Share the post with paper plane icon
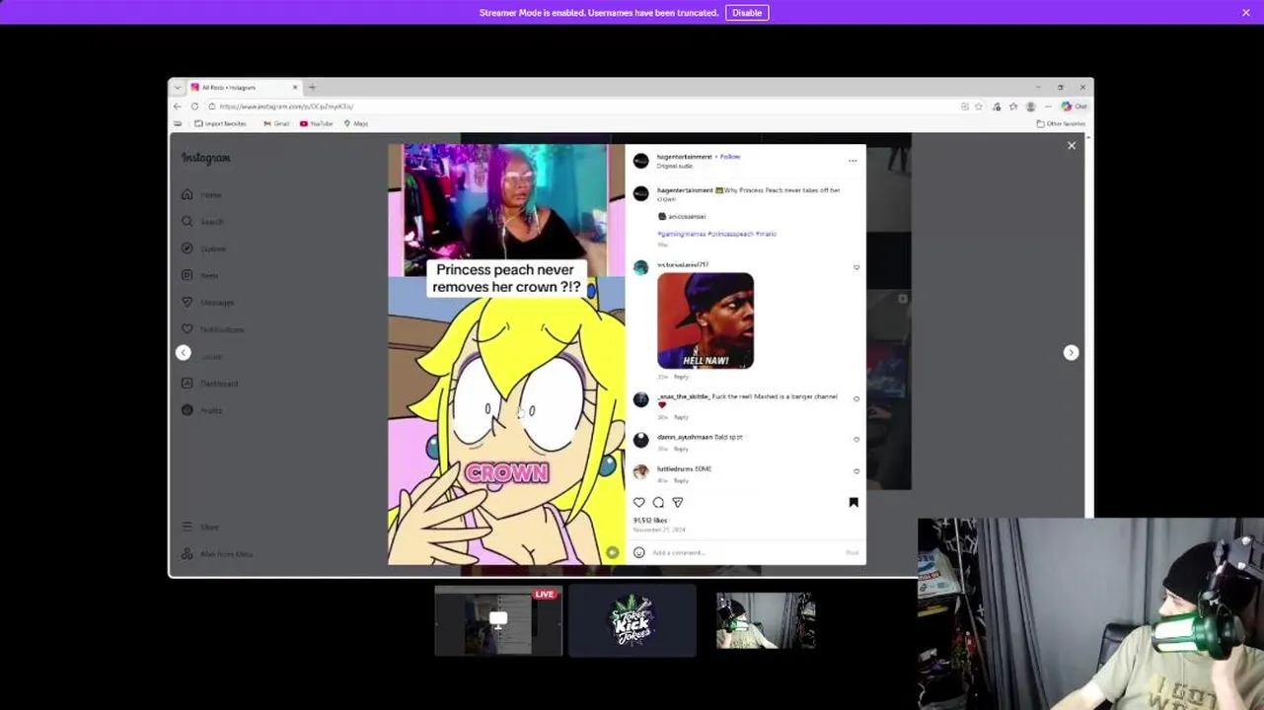The width and height of the screenshot is (1264, 710). tap(678, 503)
